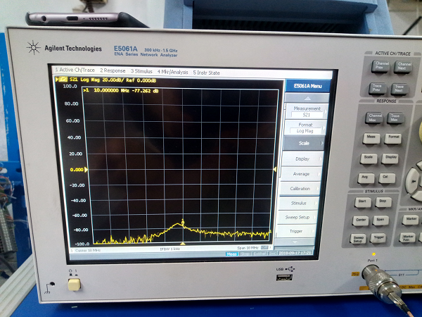Open the '4 Mkr/Analysis' menu
Screen dimensions: 422x317
pyautogui.click(x=172, y=72)
